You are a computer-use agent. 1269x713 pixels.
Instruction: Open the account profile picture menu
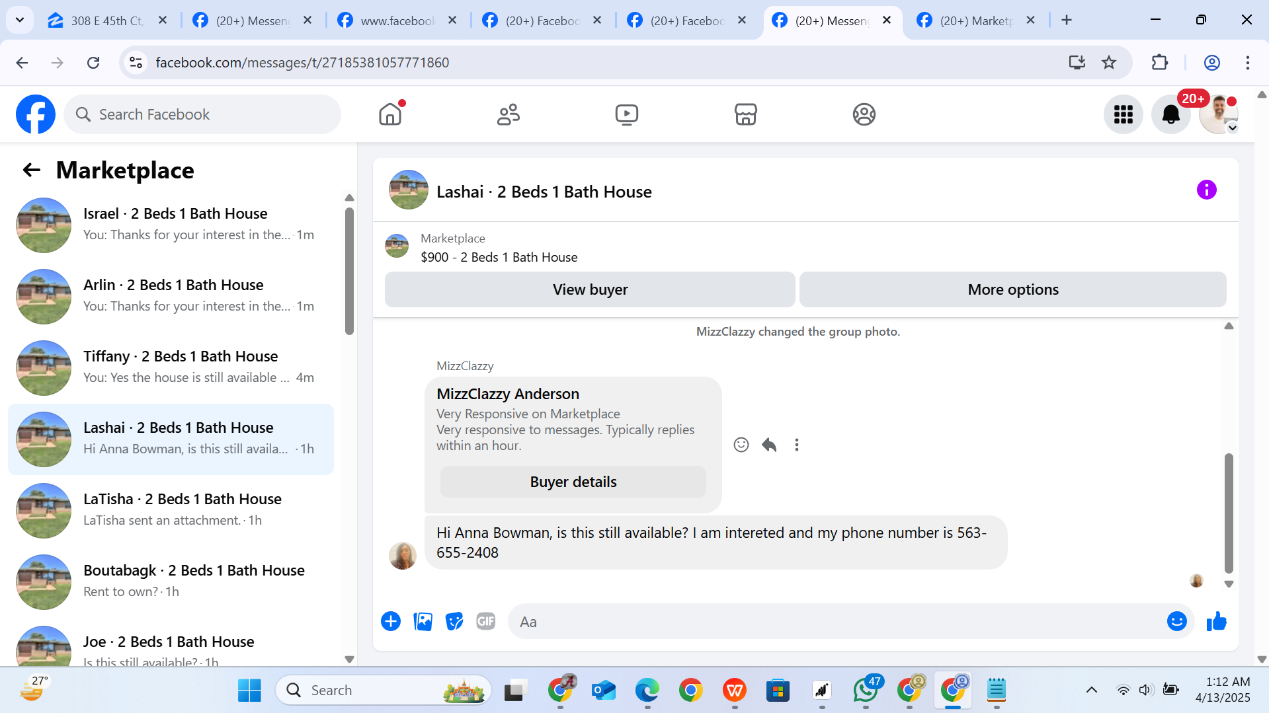pos(1218,114)
